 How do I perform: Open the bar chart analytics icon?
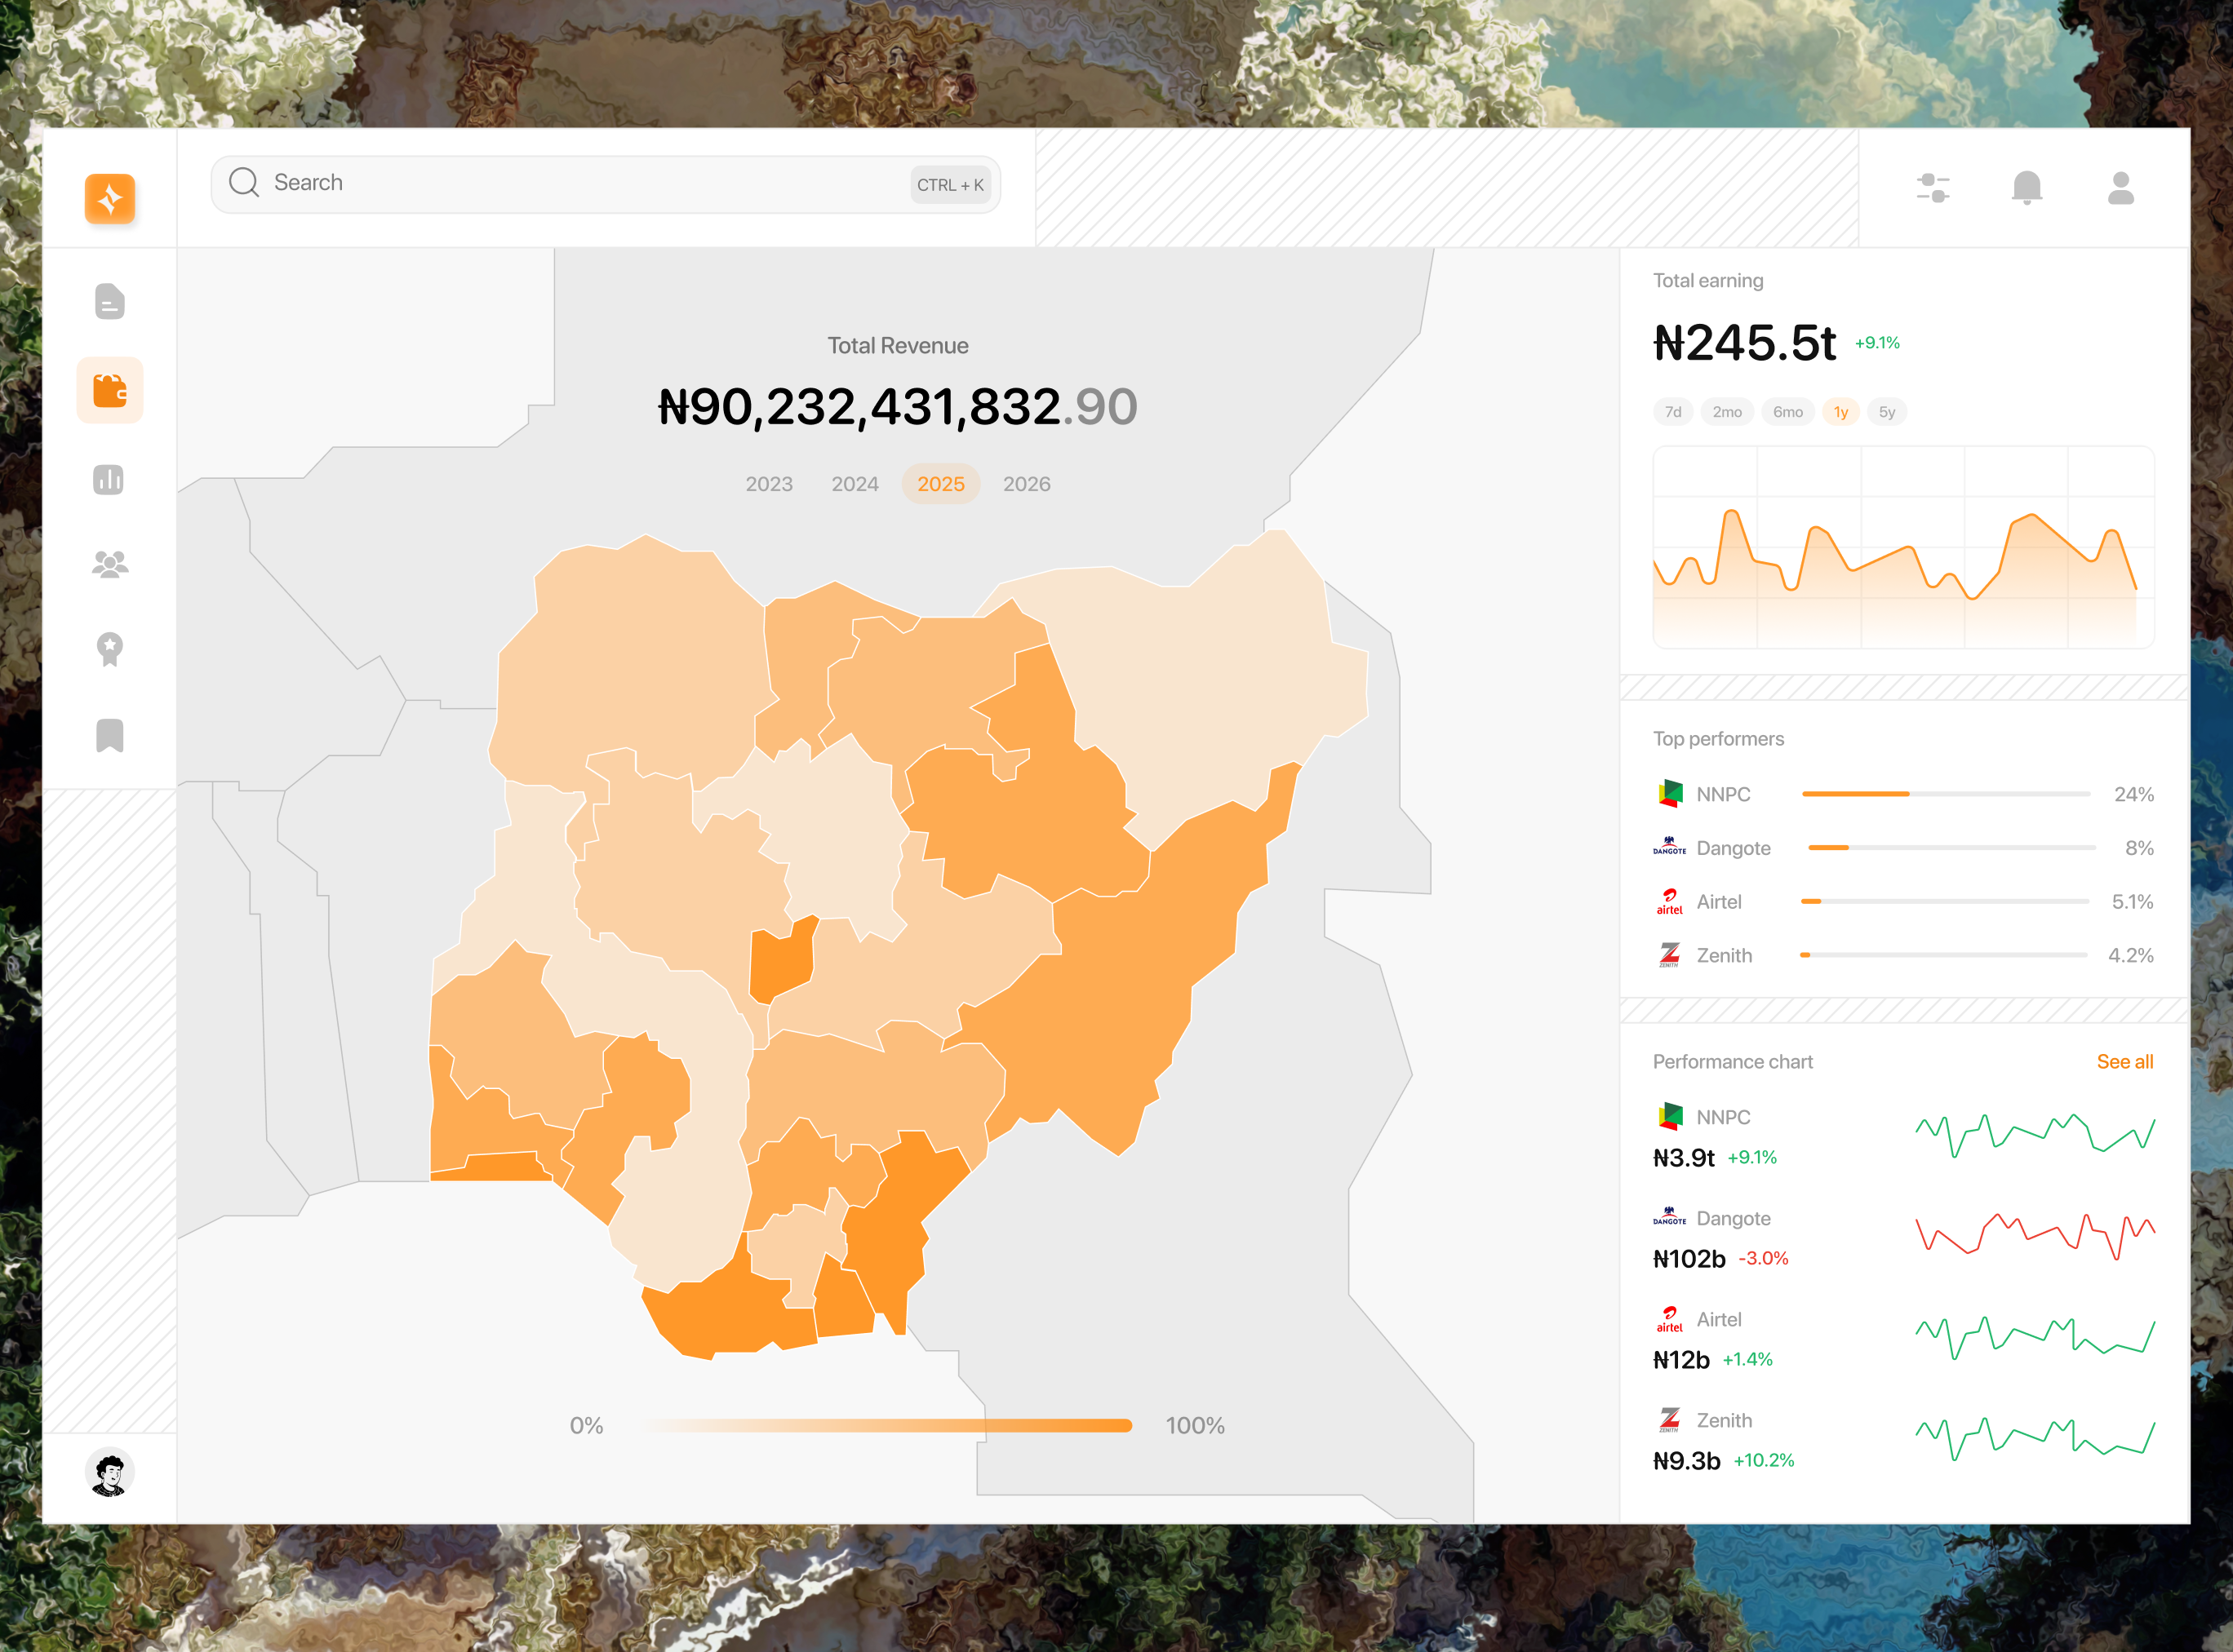point(109,479)
